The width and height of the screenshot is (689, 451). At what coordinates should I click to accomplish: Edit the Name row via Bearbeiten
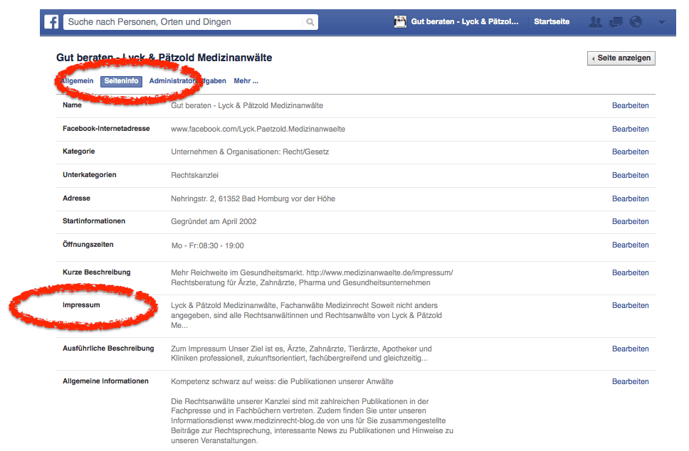coord(630,105)
